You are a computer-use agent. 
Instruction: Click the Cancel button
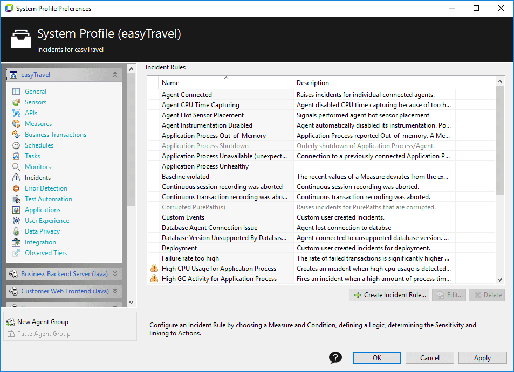click(x=430, y=357)
